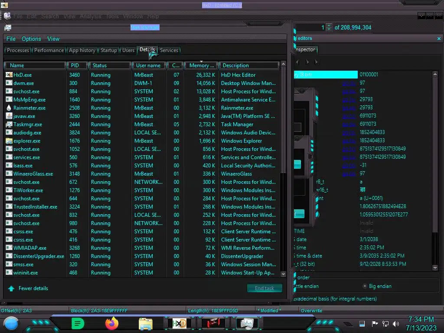Click the Rainmeter.exe droplet icon
Viewport: 444px width, 333px height.
pyautogui.click(x=9, y=108)
